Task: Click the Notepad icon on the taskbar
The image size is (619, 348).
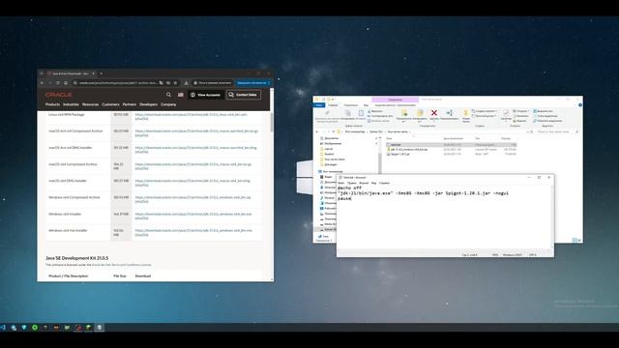Action: tap(100, 328)
